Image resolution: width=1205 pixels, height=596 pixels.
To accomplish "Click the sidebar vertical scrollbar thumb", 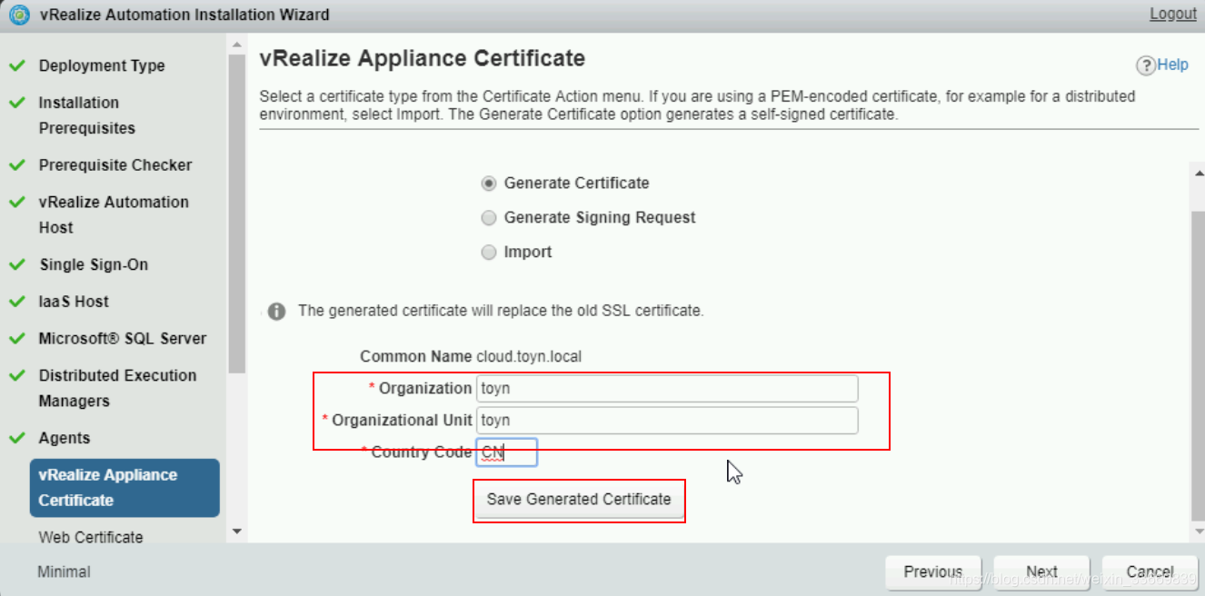I will (237, 214).
